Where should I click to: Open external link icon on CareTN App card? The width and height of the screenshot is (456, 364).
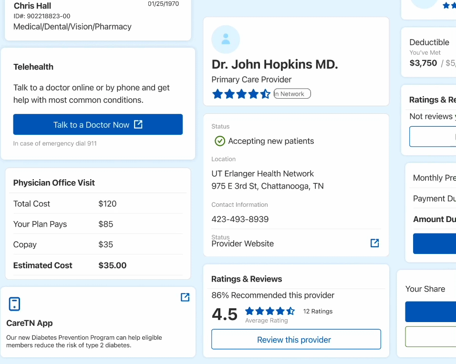(185, 297)
